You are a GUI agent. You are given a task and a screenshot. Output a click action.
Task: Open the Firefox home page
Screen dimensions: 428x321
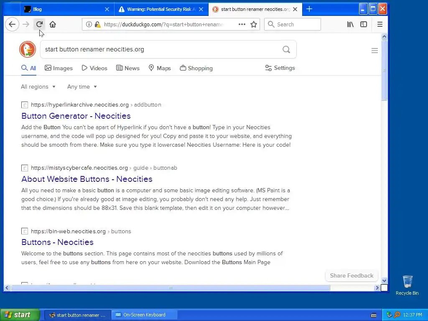coord(53,24)
